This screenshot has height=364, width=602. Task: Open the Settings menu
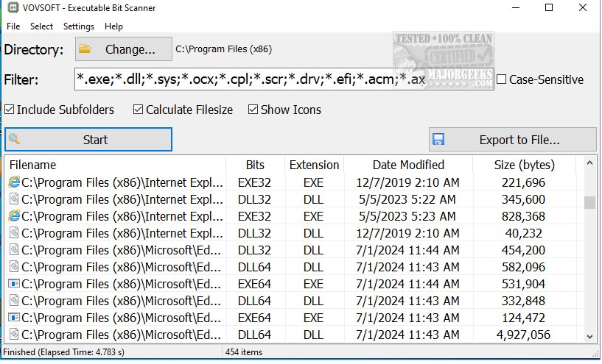tap(79, 26)
